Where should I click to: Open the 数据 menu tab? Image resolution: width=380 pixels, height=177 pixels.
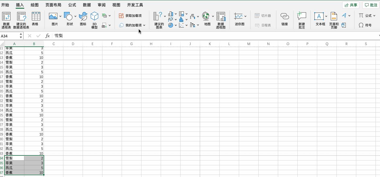[87, 5]
